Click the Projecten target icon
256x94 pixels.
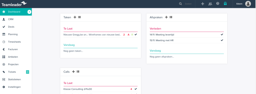click(x=4, y=64)
